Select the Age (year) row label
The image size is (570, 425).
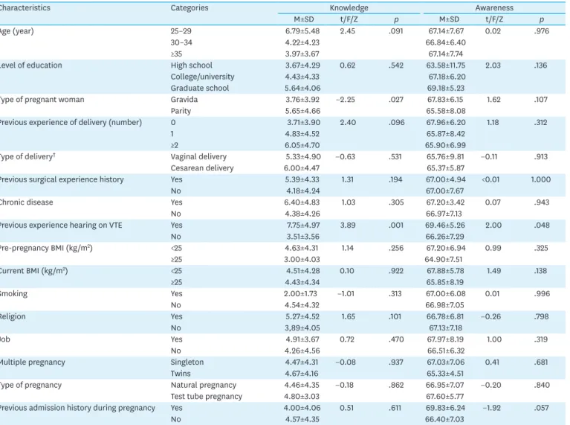[17, 31]
